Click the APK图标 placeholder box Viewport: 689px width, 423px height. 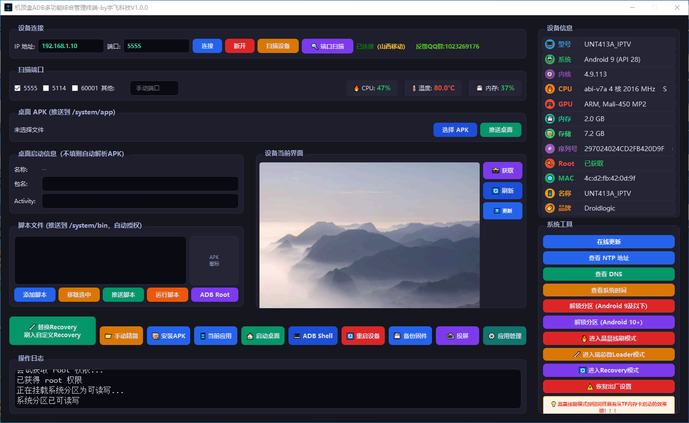(x=214, y=260)
